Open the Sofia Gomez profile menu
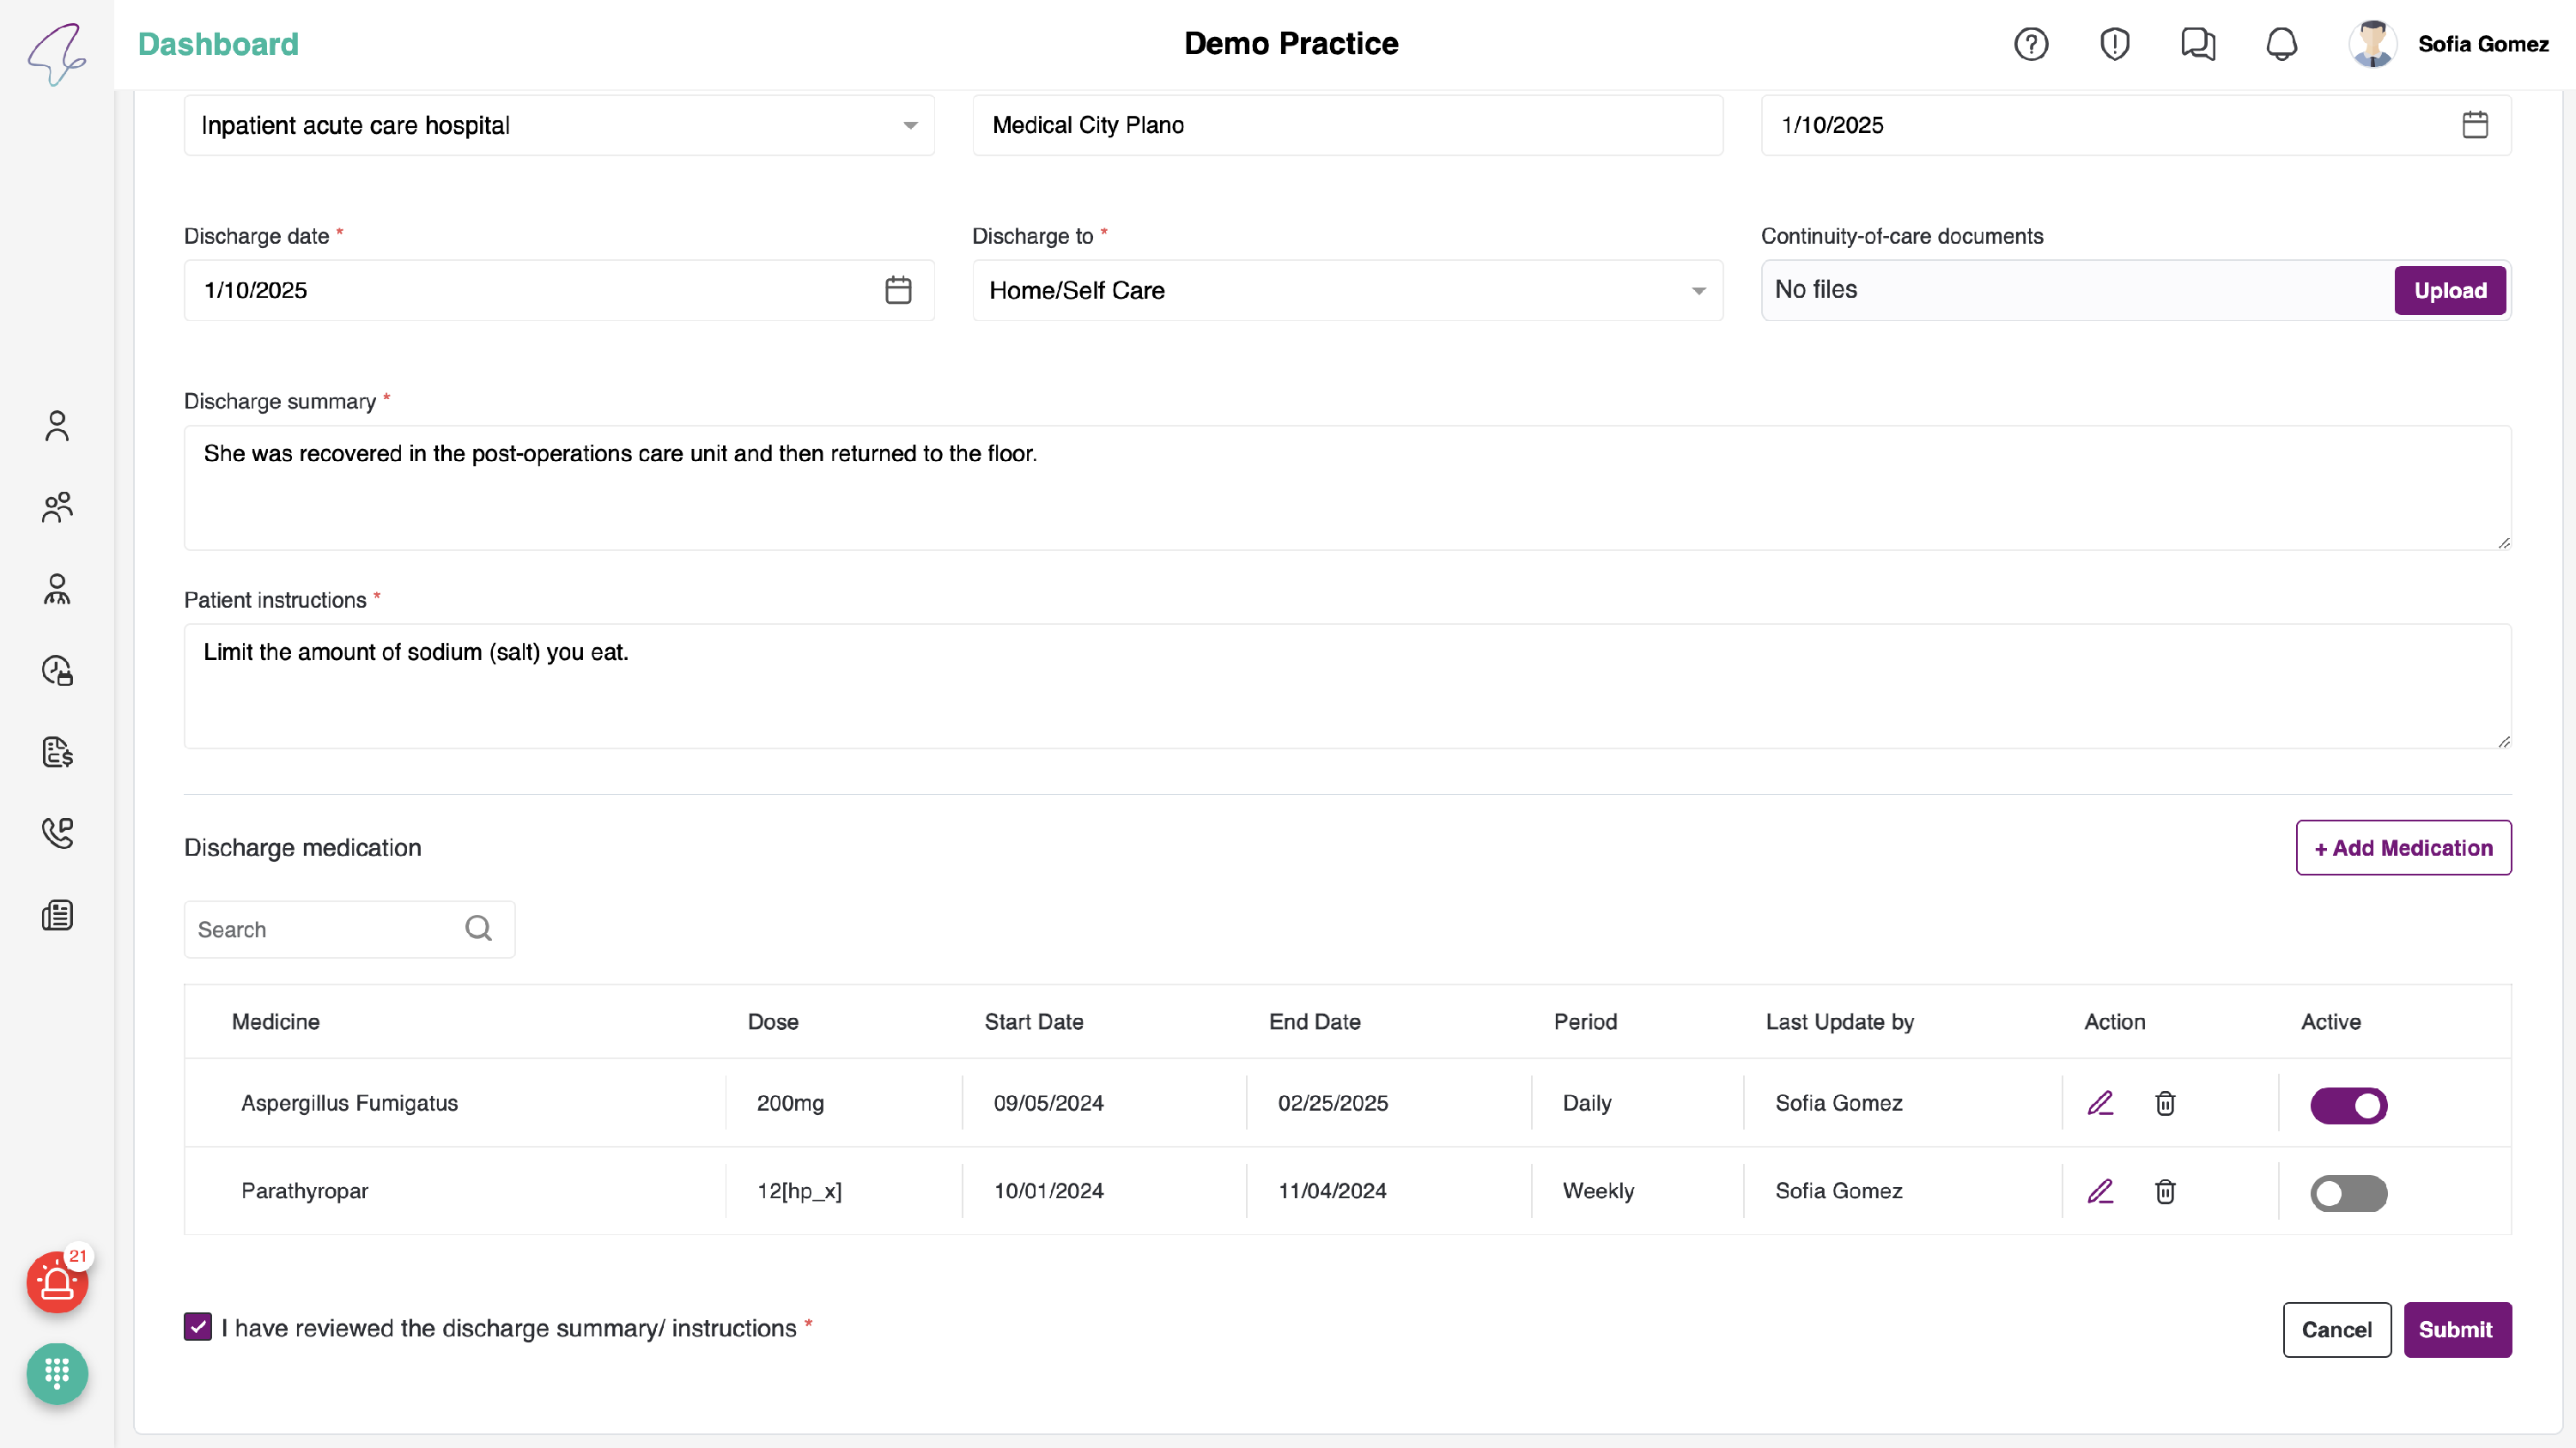Viewport: 2576px width, 1448px height. tap(2448, 44)
